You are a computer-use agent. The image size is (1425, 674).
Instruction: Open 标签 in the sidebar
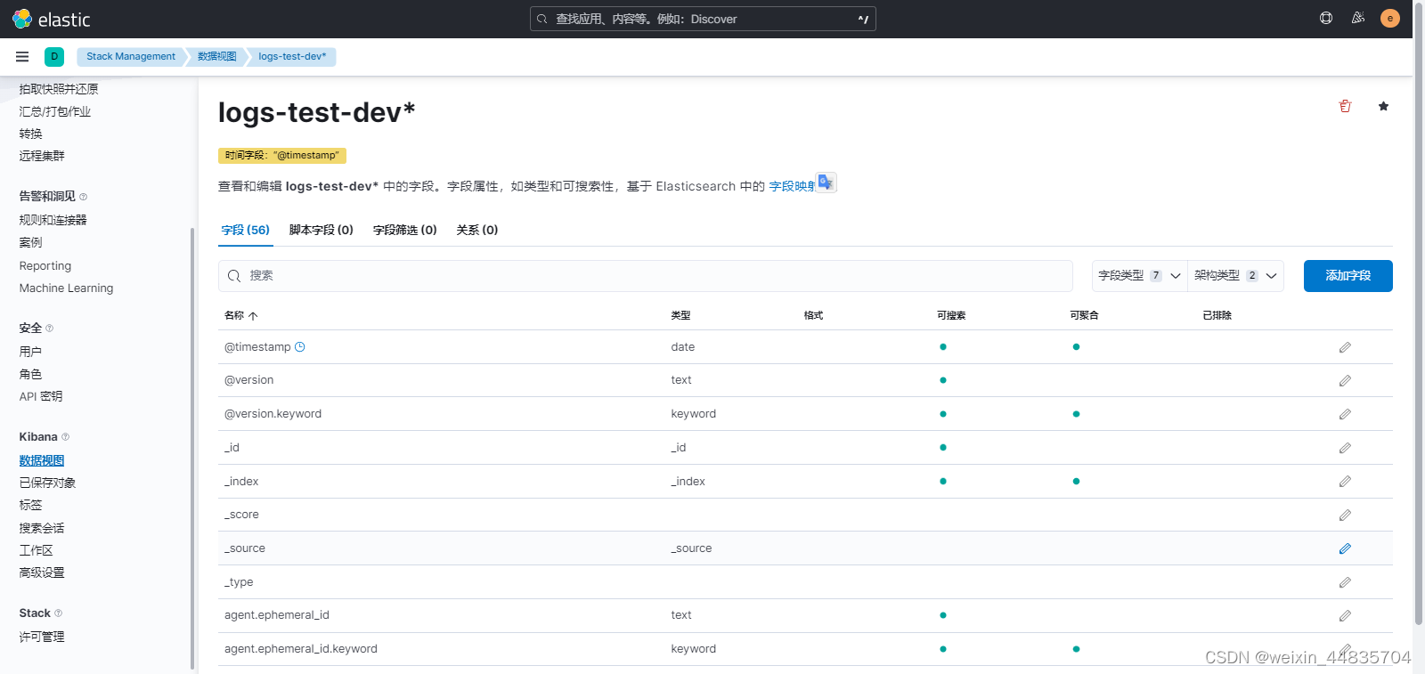pos(30,505)
